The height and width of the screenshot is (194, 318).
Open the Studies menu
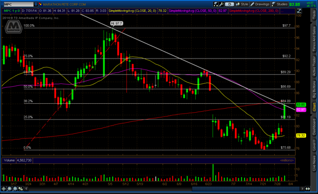pos(280,4)
